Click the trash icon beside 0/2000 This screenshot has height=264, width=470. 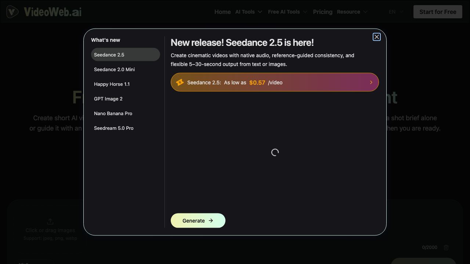tap(446, 247)
